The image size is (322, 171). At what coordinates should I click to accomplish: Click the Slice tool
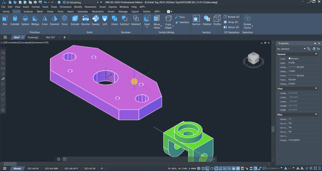click(x=180, y=17)
